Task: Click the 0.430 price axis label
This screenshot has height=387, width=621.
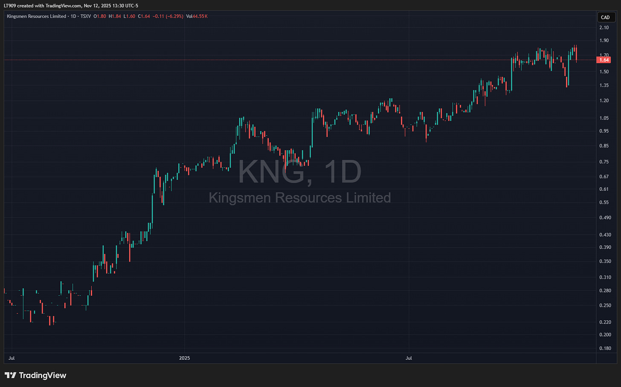Action: (x=605, y=235)
